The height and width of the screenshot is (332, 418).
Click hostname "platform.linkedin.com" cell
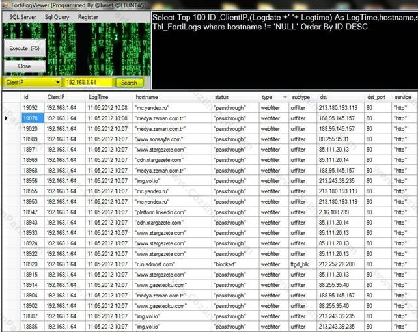pyautogui.click(x=173, y=212)
